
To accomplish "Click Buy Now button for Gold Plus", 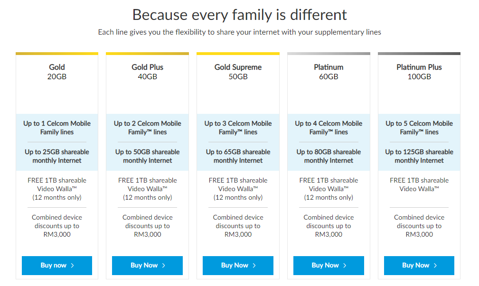I will point(147,266).
